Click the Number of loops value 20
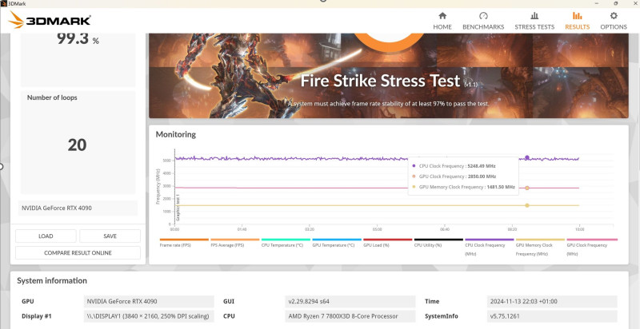The height and width of the screenshot is (329, 640). click(77, 145)
